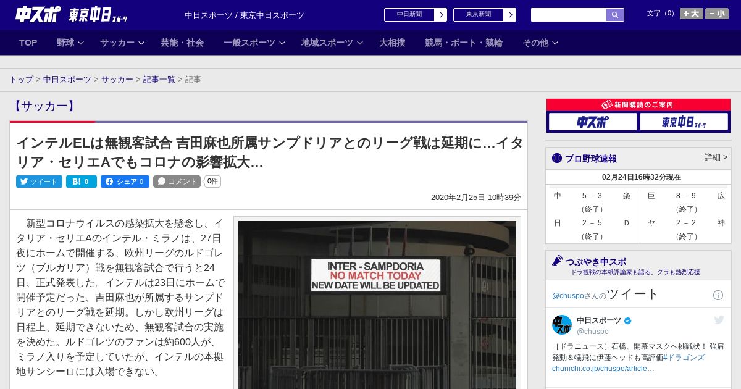This screenshot has width=741, height=389.
Task: Open the Inter-Sampdoria article photo
Action: [x=377, y=304]
